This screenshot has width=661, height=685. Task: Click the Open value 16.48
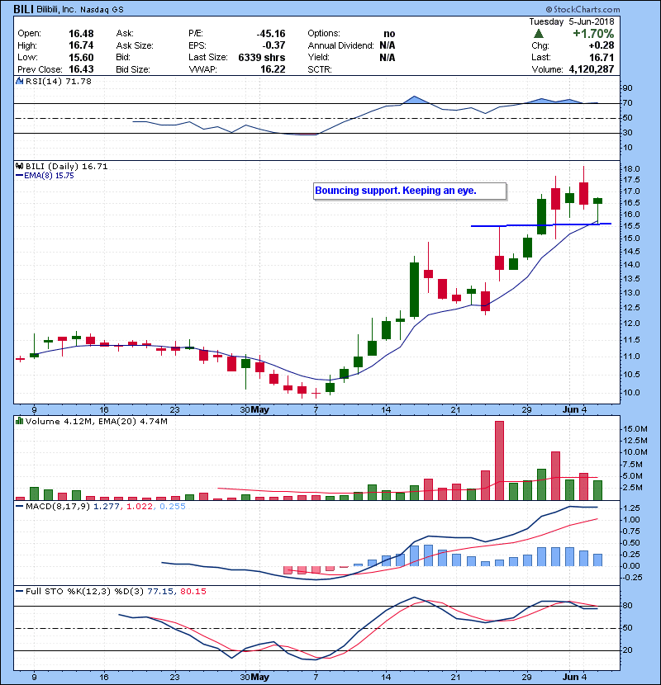pyautogui.click(x=81, y=34)
